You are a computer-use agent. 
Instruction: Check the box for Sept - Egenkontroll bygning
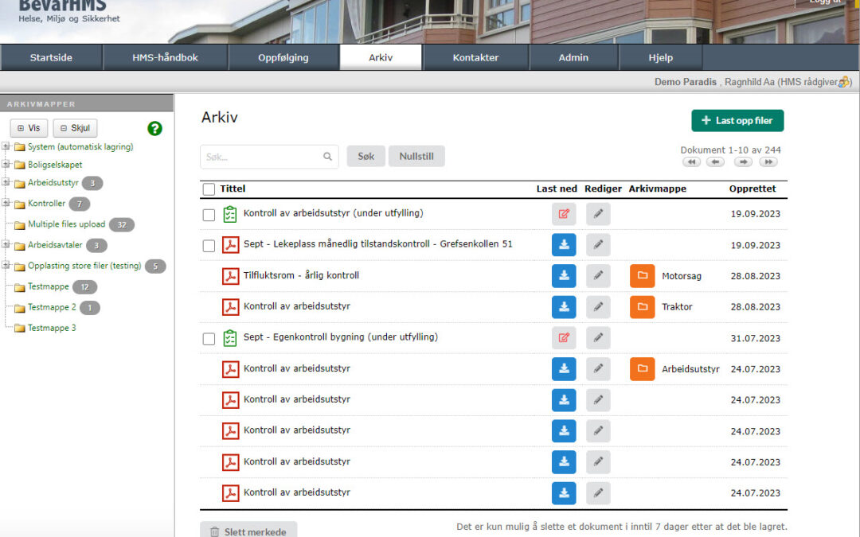(209, 339)
